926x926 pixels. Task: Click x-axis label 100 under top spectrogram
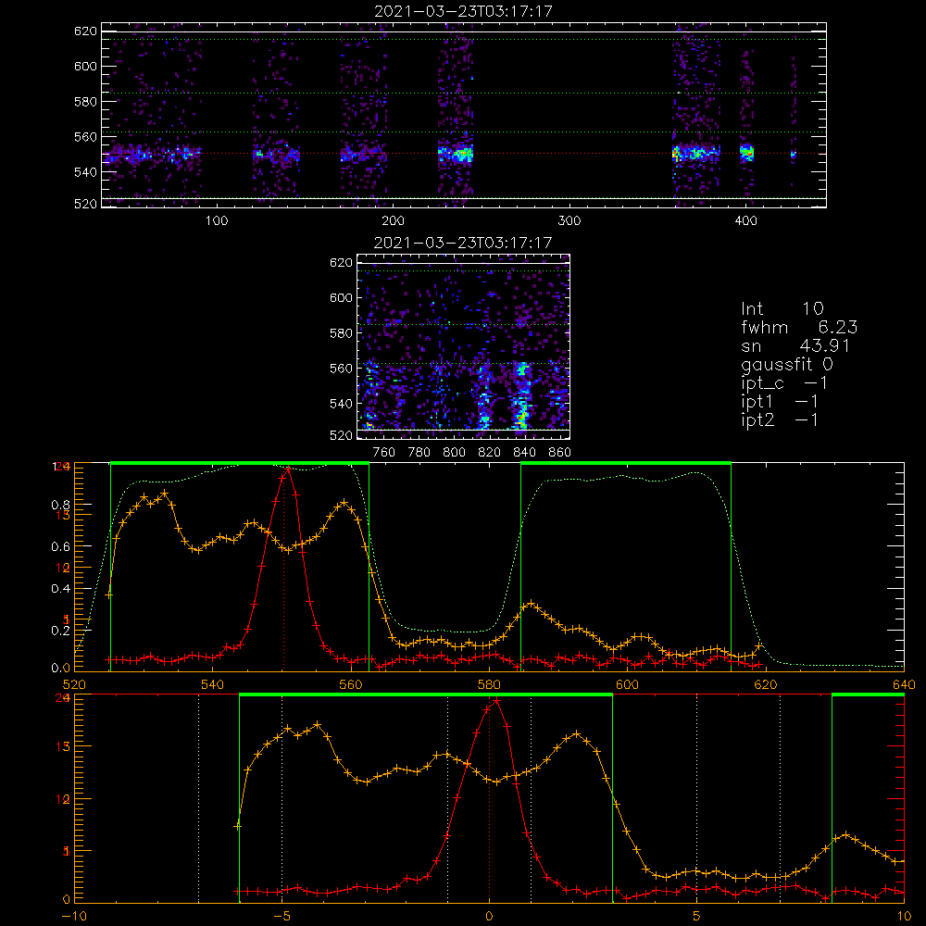click(217, 221)
